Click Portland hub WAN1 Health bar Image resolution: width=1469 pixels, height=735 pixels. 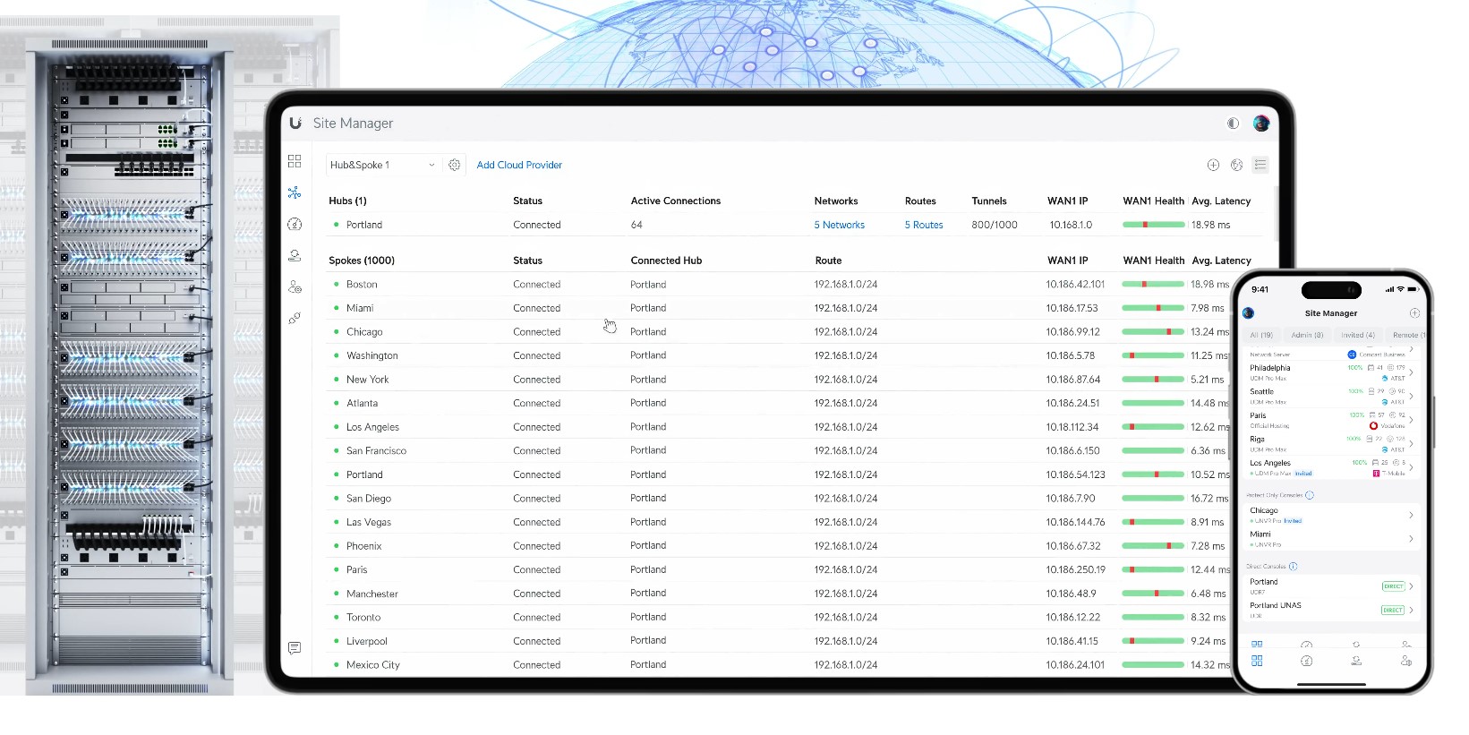[1153, 225]
